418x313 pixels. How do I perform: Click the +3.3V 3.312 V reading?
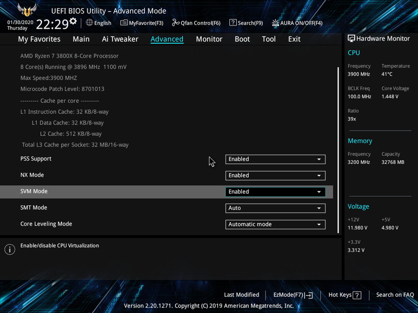pos(356,250)
